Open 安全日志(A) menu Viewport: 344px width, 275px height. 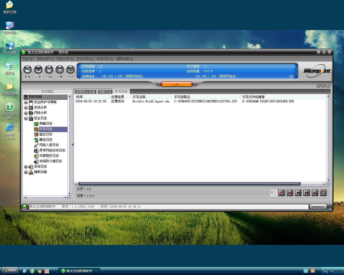pyautogui.click(x=85, y=59)
